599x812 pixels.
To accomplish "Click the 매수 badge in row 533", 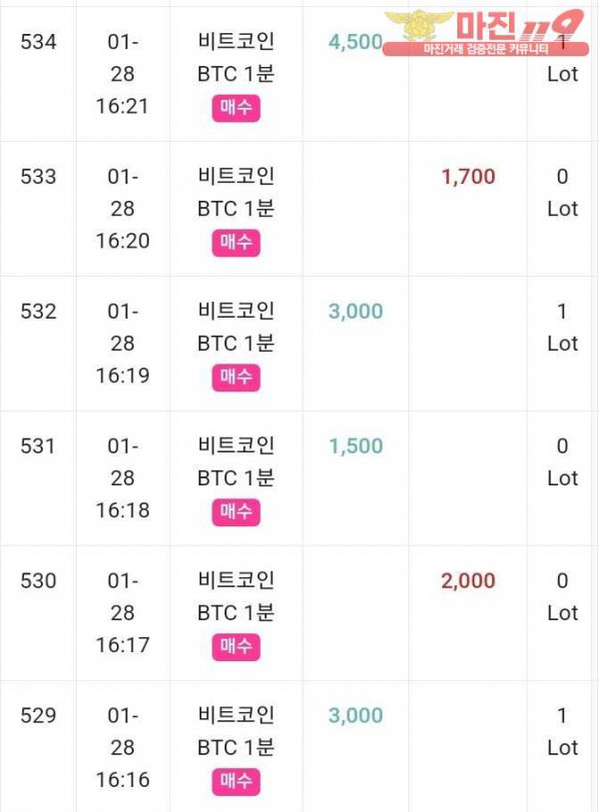I will 236,243.
